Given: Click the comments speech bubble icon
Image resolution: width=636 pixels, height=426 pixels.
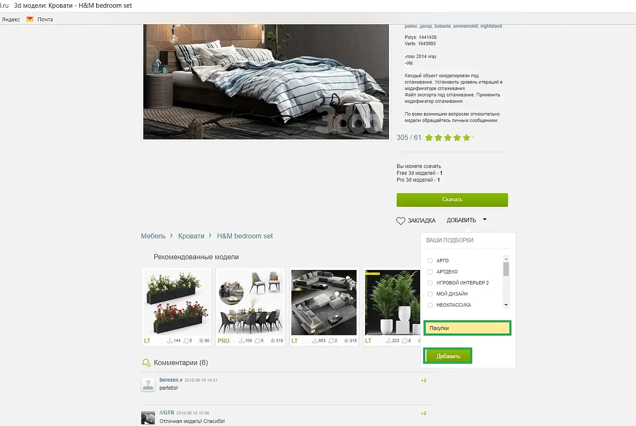Looking at the screenshot, I should [146, 363].
